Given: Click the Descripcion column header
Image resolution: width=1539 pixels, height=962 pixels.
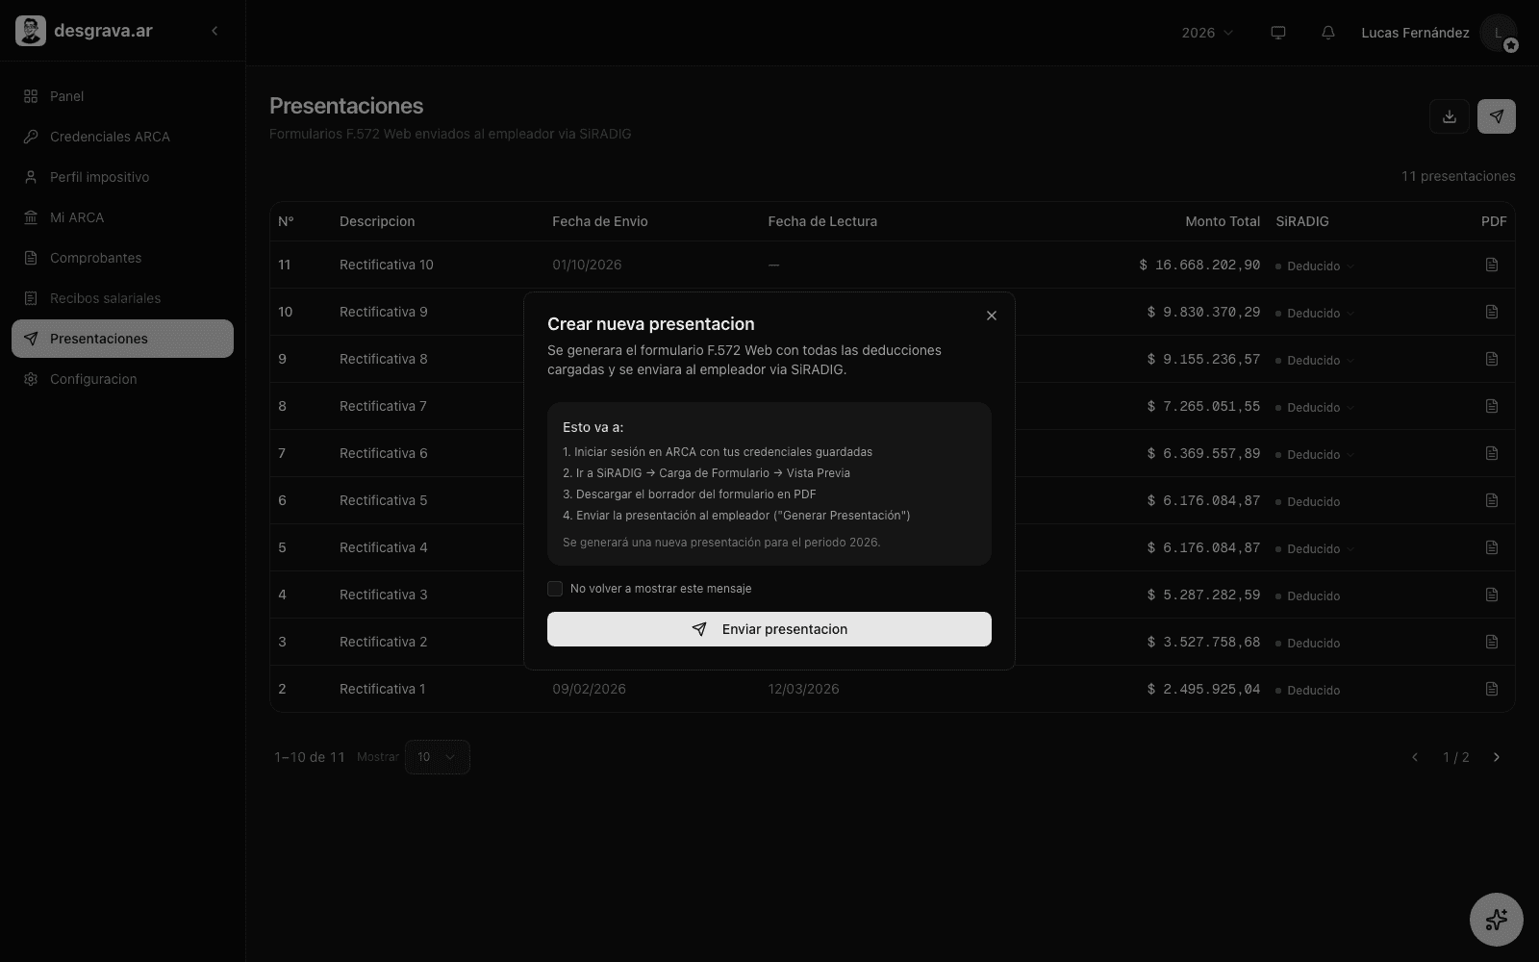Looking at the screenshot, I should pos(377,221).
